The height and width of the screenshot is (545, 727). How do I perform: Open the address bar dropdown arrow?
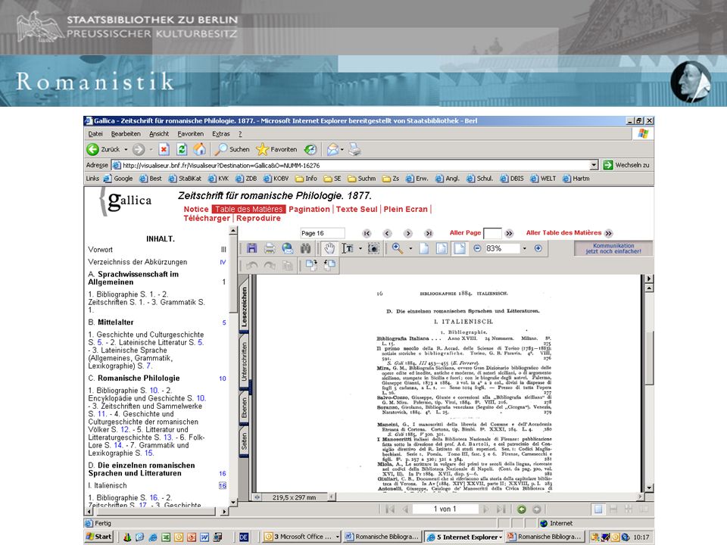tap(594, 165)
